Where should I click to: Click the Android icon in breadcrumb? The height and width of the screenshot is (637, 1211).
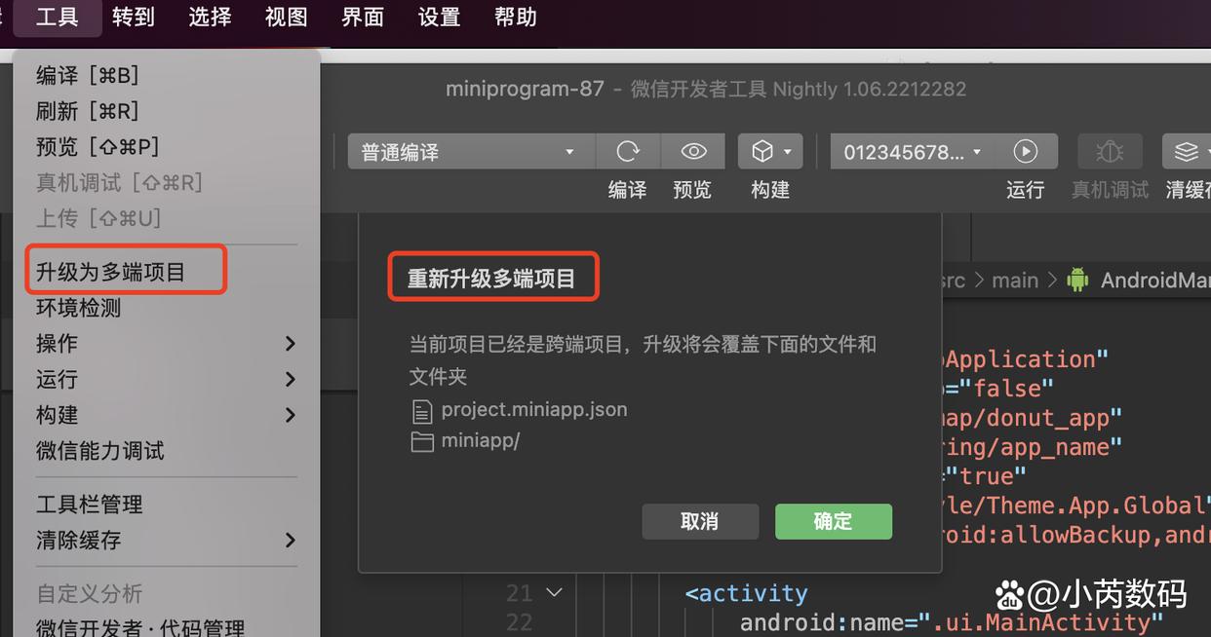pyautogui.click(x=1077, y=281)
